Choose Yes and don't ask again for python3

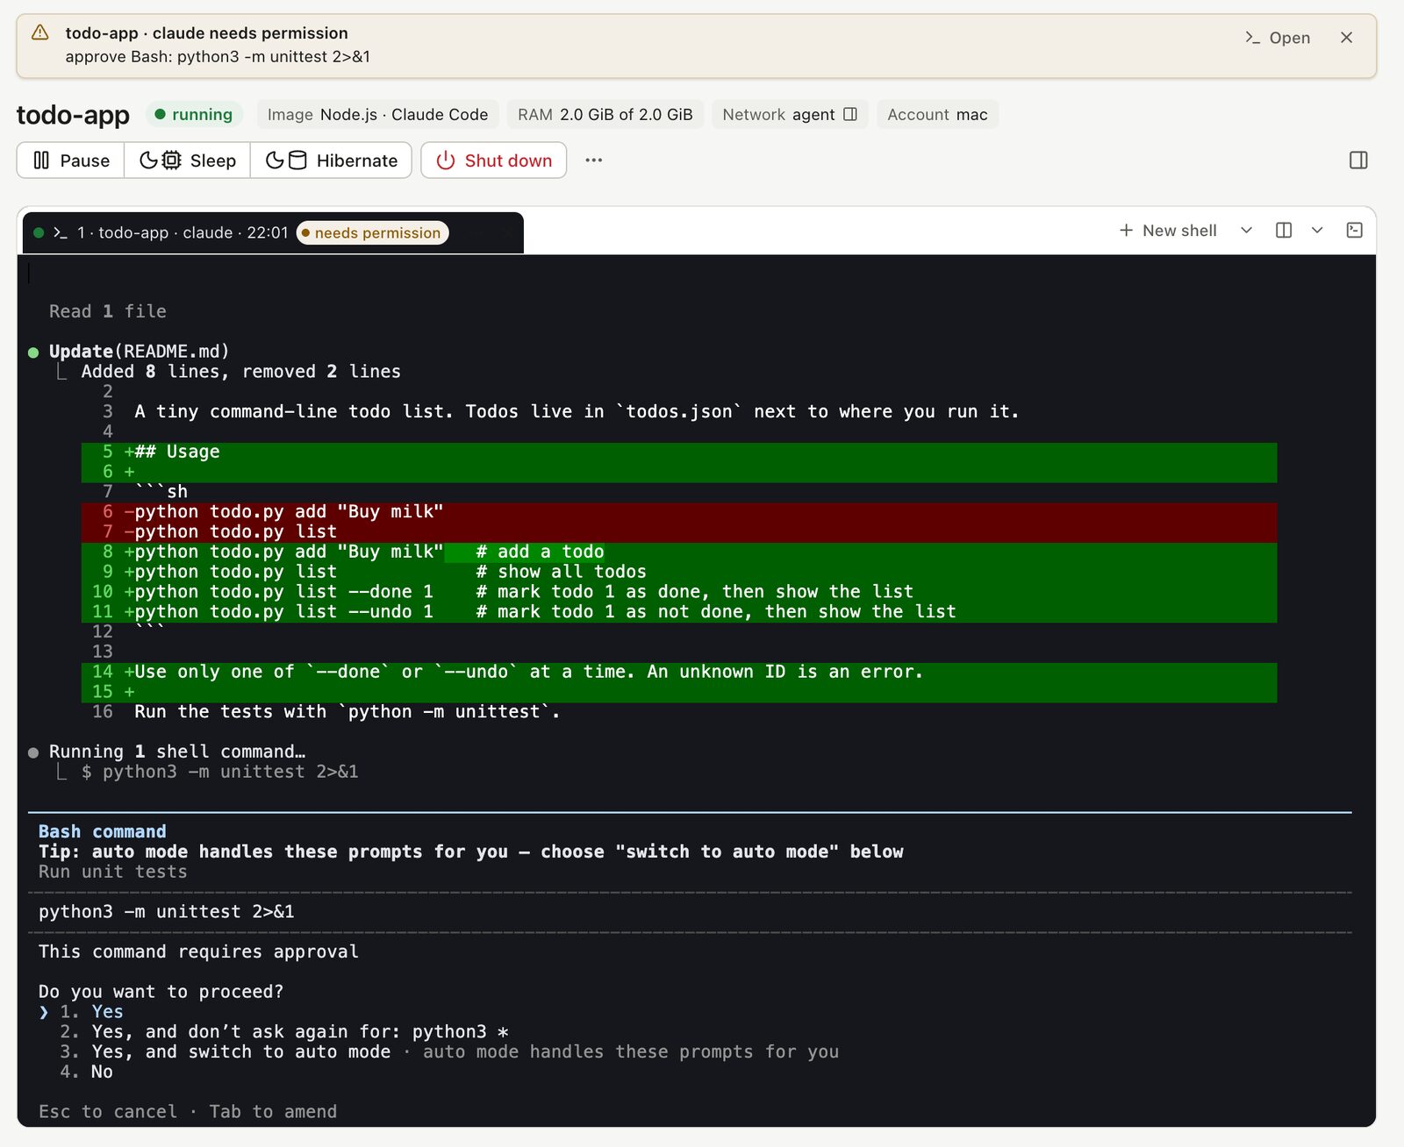[x=284, y=1032]
